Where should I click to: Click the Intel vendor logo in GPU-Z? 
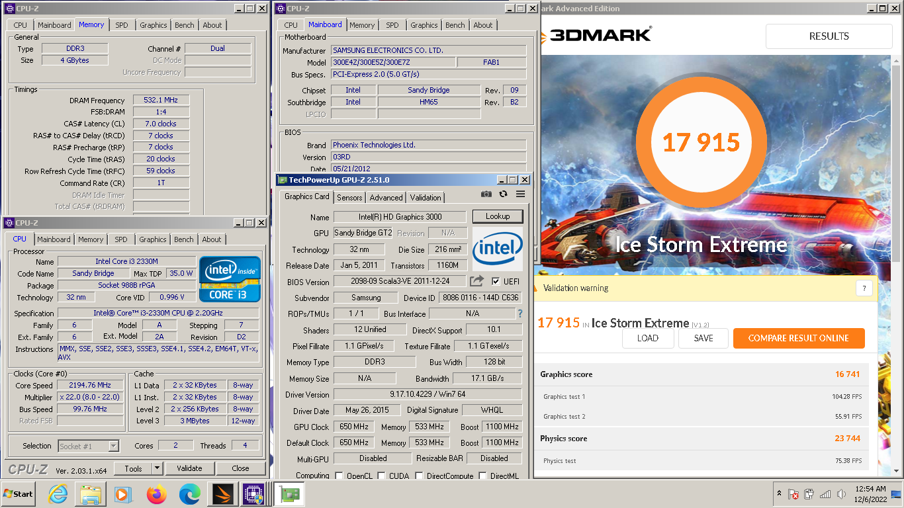tap(498, 249)
